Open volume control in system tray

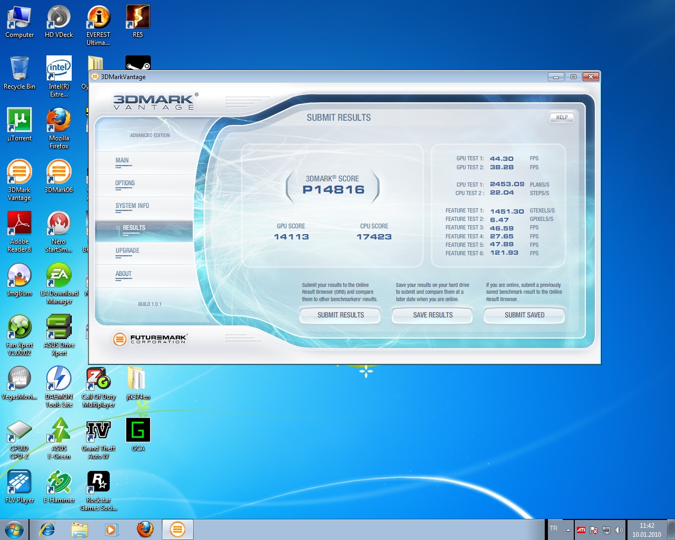(619, 530)
